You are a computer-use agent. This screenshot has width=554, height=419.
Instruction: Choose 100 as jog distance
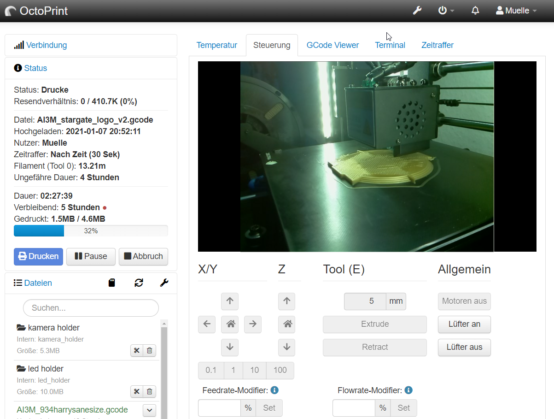coord(280,370)
